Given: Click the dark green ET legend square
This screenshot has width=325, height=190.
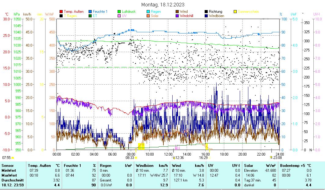Looking at the screenshot, I should pos(90,16).
